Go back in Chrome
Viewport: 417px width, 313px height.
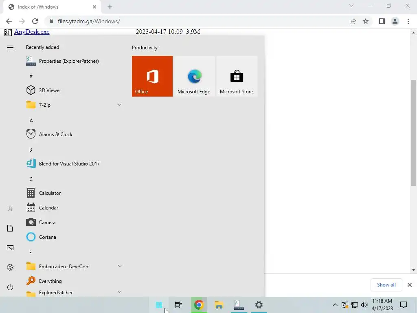pos(9,21)
